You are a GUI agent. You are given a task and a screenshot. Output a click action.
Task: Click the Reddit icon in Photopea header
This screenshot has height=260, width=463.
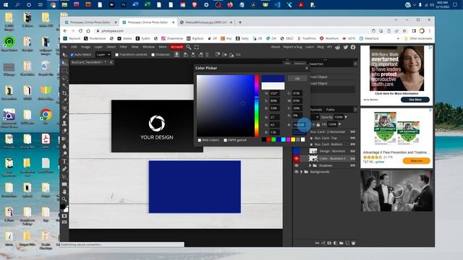point(338,47)
